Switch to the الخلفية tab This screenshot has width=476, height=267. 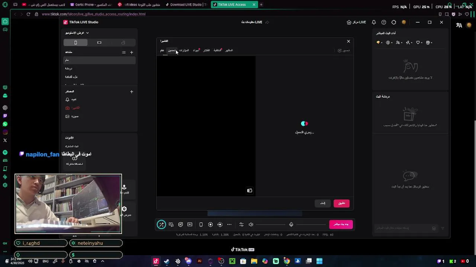click(x=218, y=50)
